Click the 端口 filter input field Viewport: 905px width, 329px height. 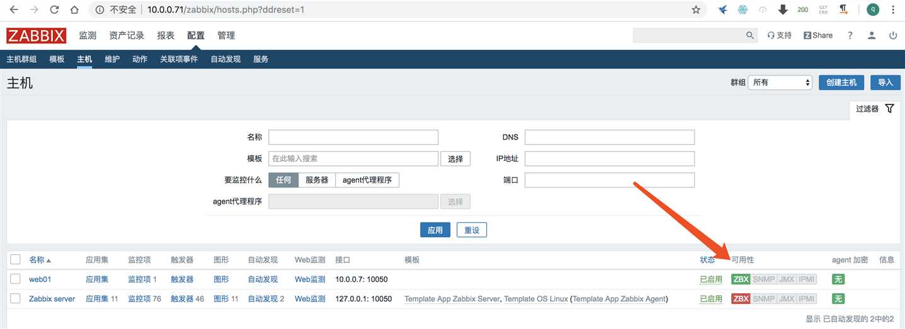coord(610,180)
